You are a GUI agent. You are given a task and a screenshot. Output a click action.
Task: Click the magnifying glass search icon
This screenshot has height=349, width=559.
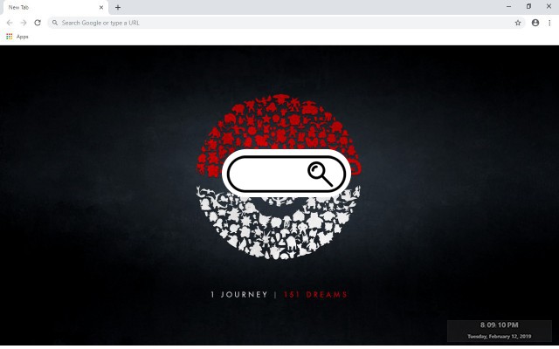tap(320, 174)
